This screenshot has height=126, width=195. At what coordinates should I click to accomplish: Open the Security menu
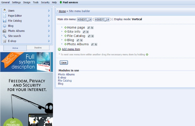click(x=45, y=3)
